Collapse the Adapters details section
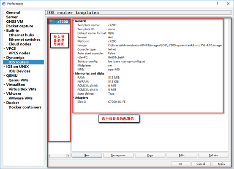 click(73, 98)
